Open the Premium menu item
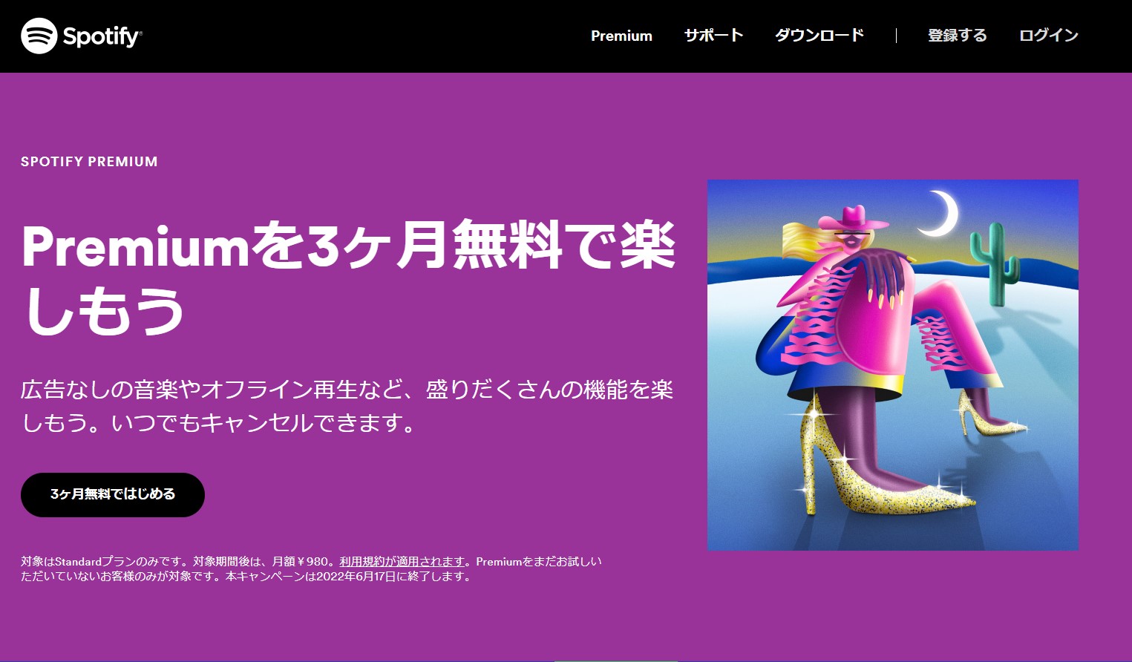Screen dimensions: 1132x662 pyautogui.click(x=621, y=36)
